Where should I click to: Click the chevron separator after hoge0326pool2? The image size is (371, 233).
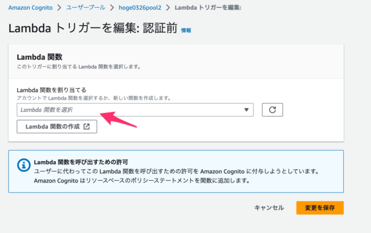click(168, 8)
